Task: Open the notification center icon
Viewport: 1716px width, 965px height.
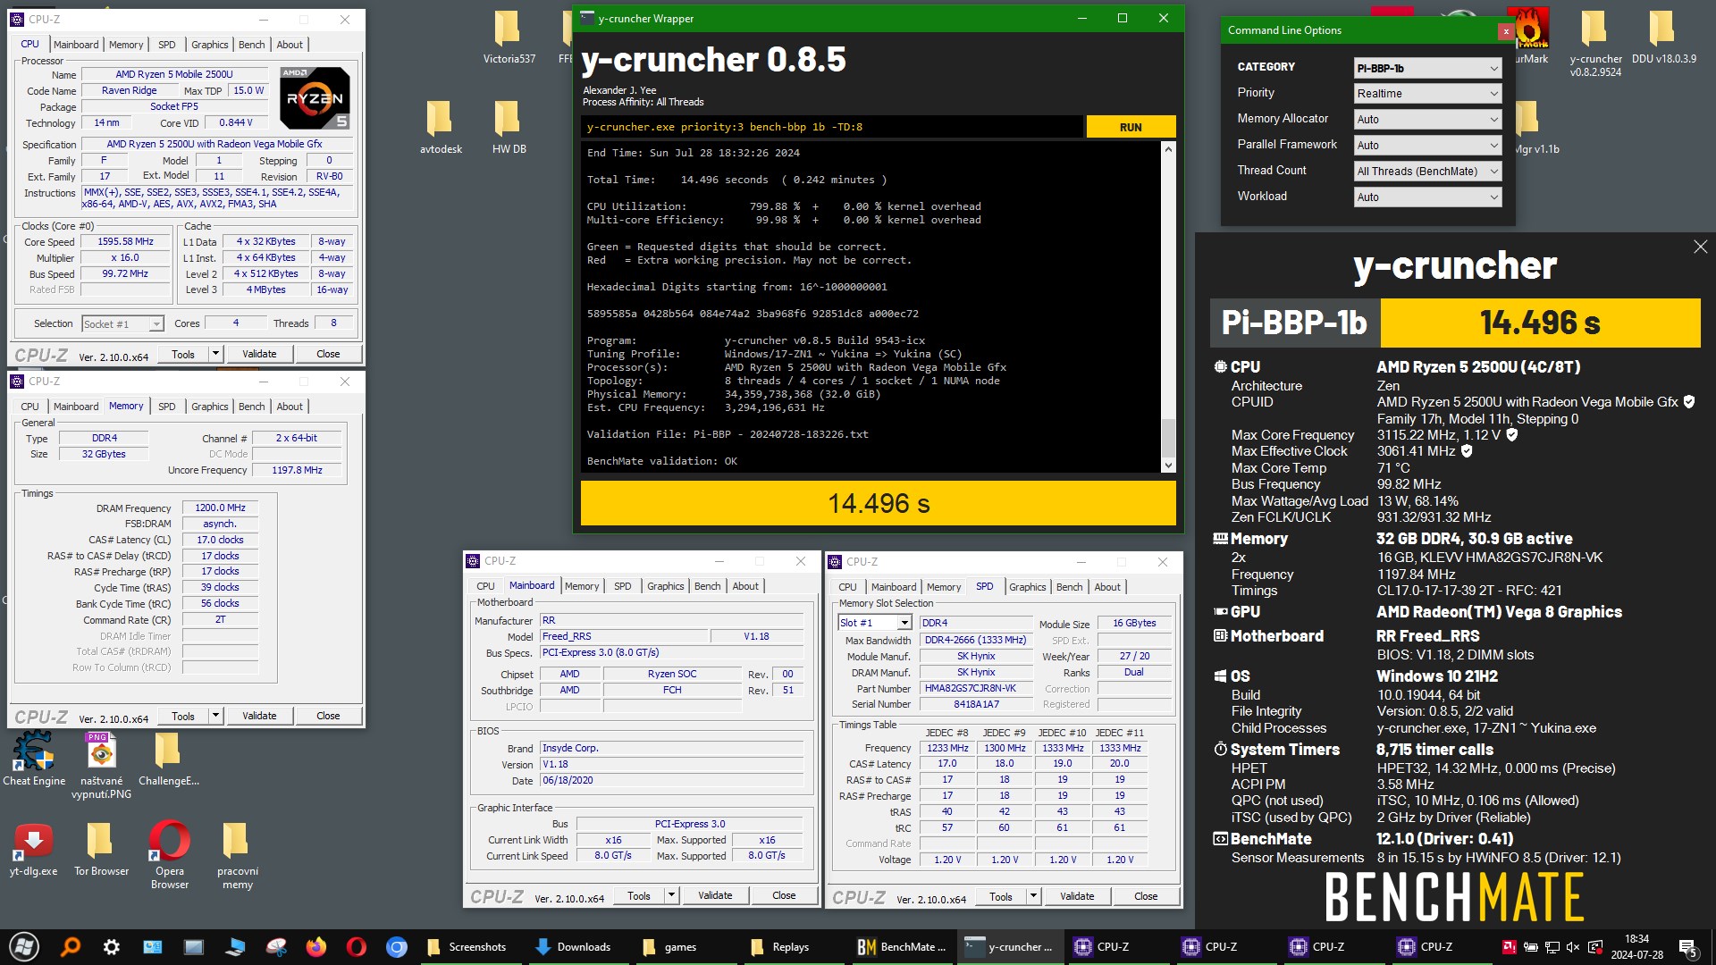Action: coord(1688,947)
